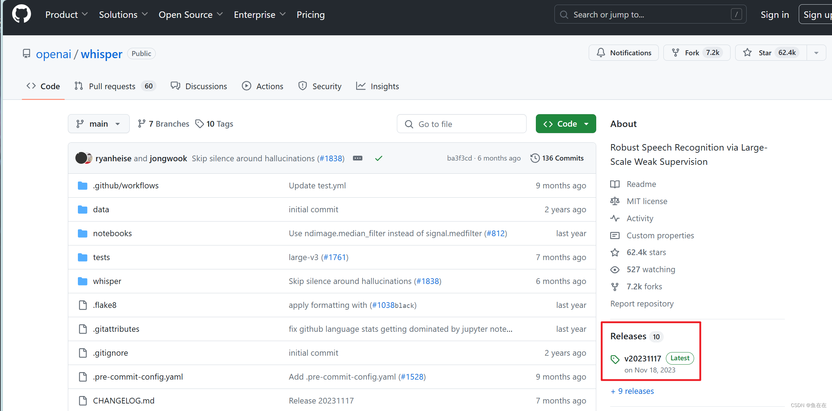The width and height of the screenshot is (832, 411).
Task: Open the whisper repository link
Action: click(x=101, y=54)
